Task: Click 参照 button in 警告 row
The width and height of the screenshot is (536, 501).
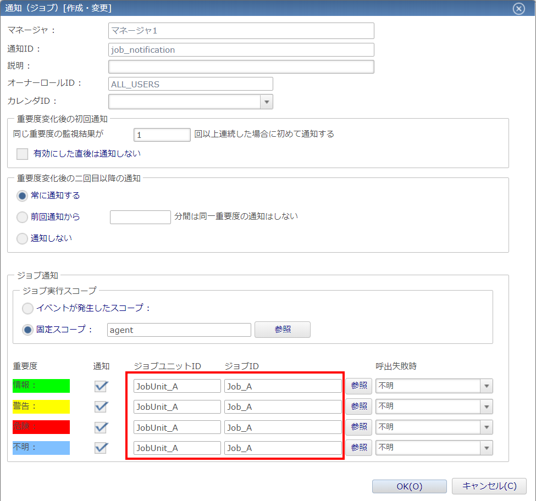Action: tap(358, 407)
